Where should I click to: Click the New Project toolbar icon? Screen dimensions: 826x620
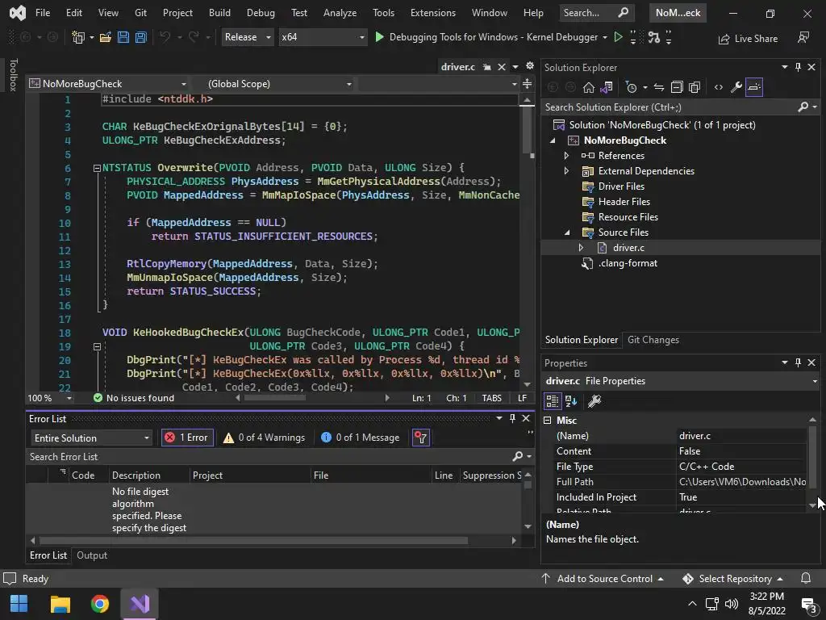78,37
